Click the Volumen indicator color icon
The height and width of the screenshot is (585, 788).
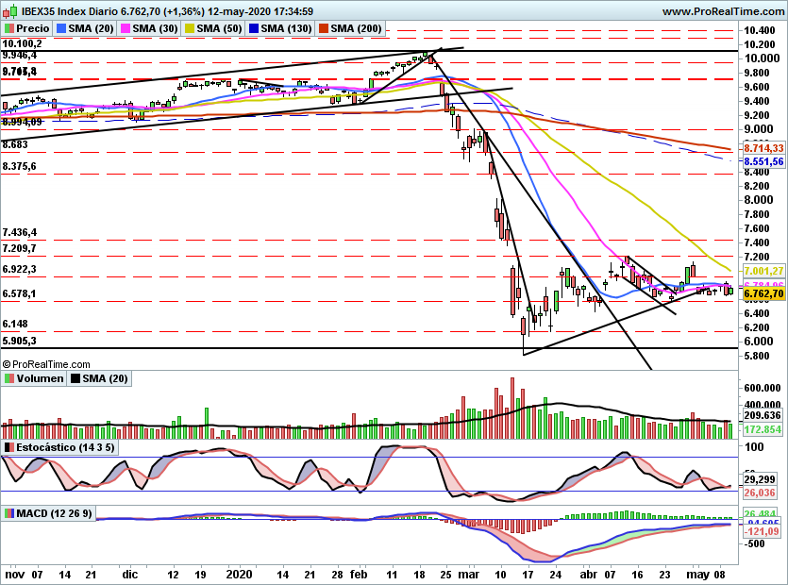(x=9, y=378)
